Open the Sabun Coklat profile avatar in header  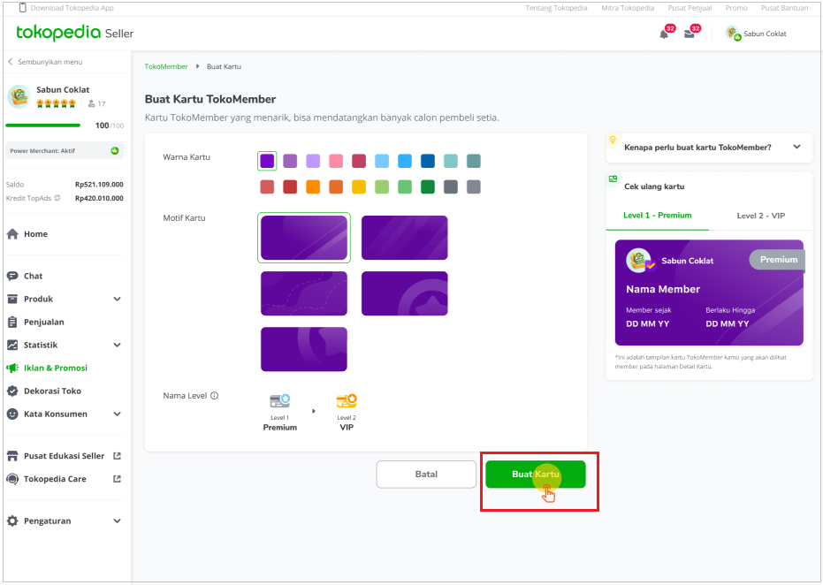click(733, 34)
